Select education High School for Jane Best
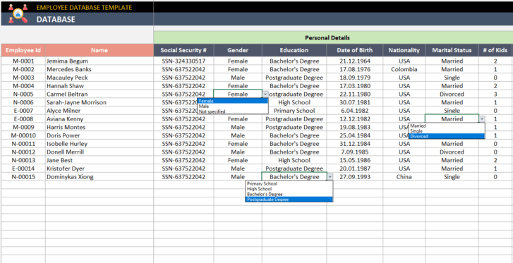Image resolution: width=513 pixels, height=263 pixels. [x=294, y=160]
